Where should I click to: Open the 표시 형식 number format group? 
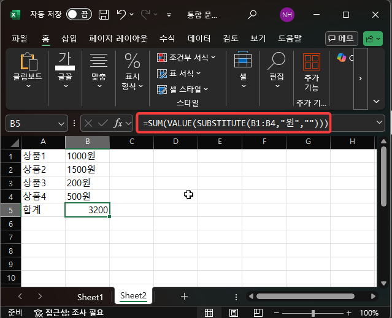coord(133,72)
